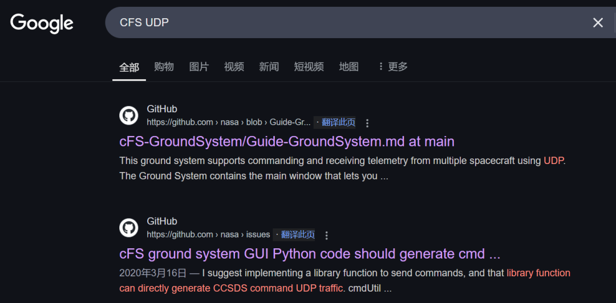The width and height of the screenshot is (616, 303).
Task: Expand the 更多 menu
Action: click(393, 67)
